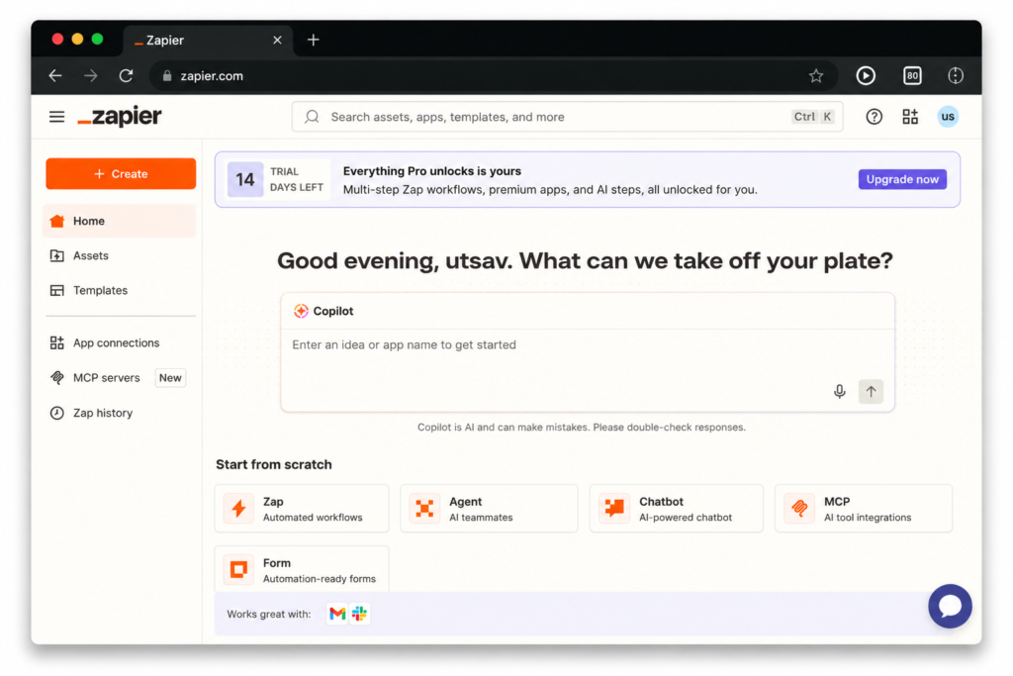
Task: Open Templates in the sidebar
Action: [x=120, y=291]
